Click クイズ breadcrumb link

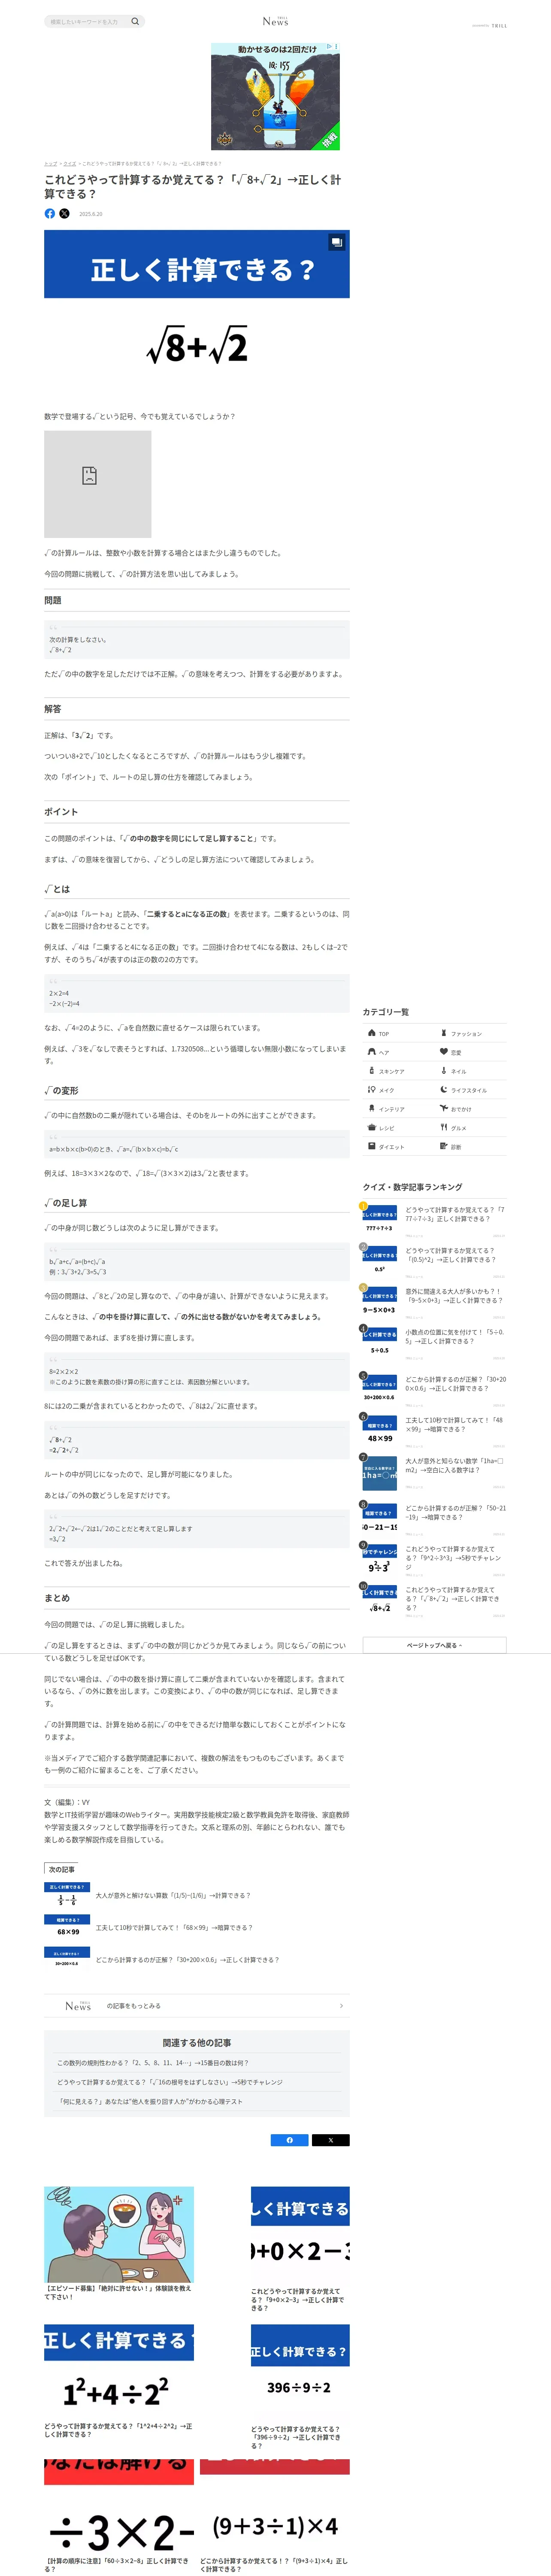point(70,163)
